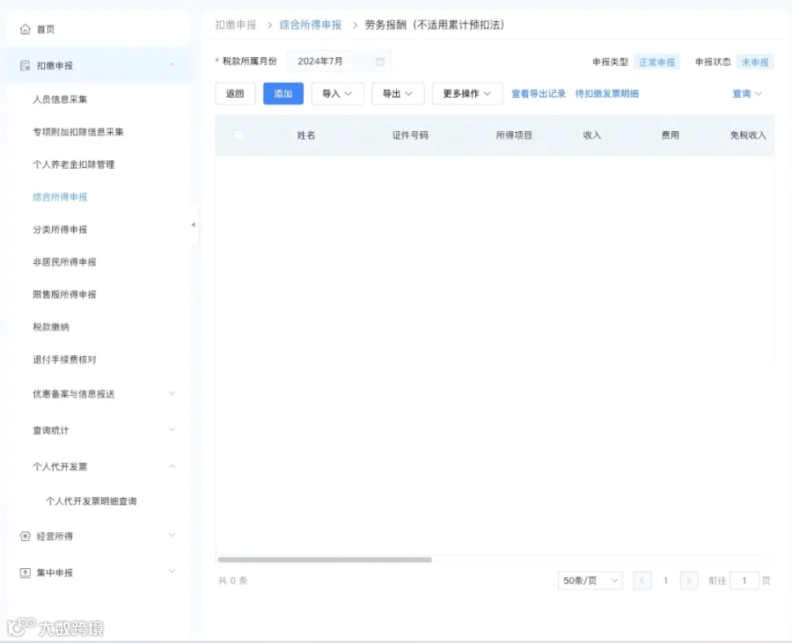This screenshot has height=643, width=792.
Task: Click the 集中申报 sidebar icon
Action: coord(25,573)
